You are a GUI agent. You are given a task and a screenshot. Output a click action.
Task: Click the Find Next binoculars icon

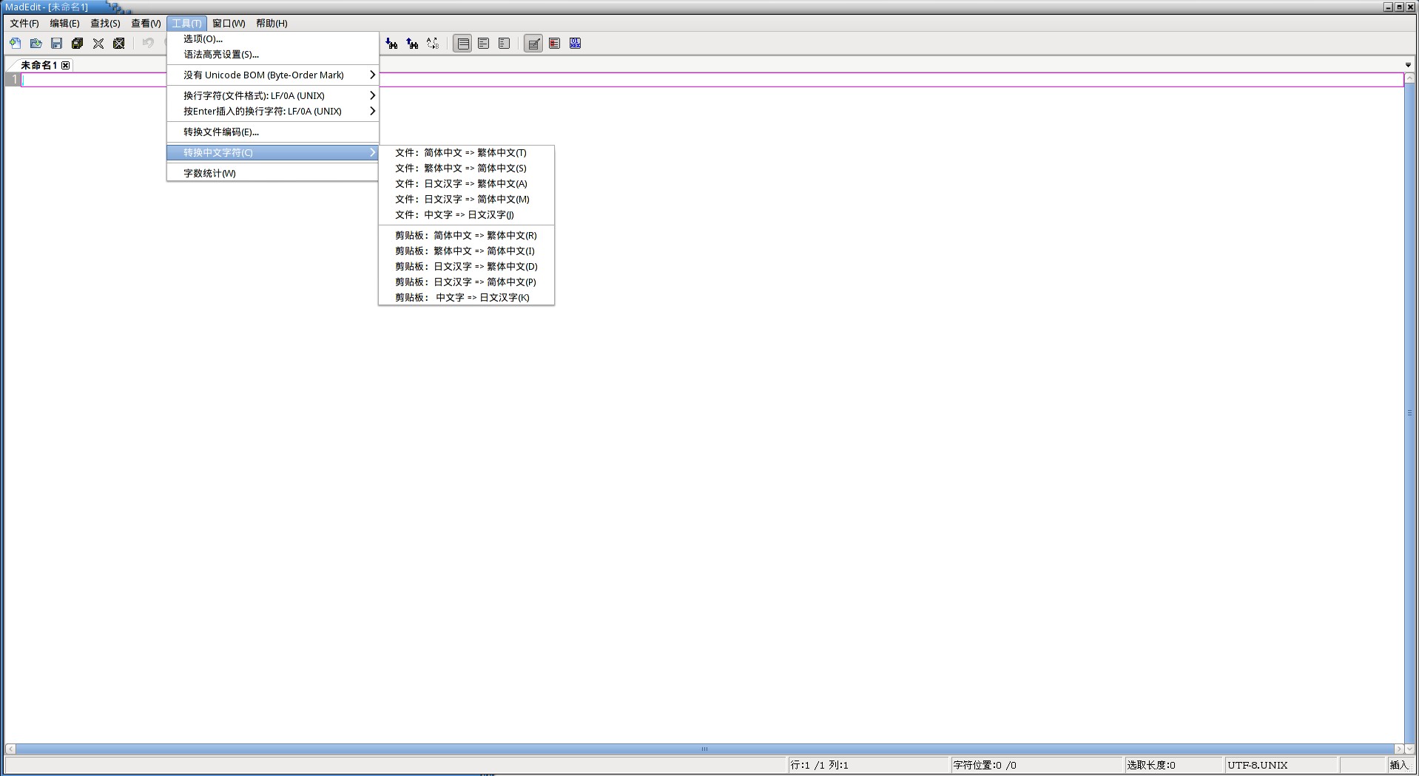click(x=391, y=44)
